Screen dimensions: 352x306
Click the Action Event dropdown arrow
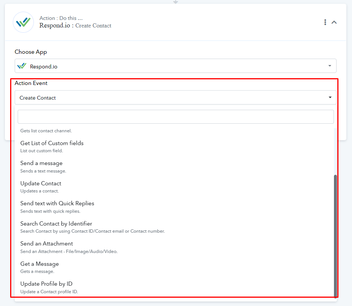pyautogui.click(x=330, y=97)
